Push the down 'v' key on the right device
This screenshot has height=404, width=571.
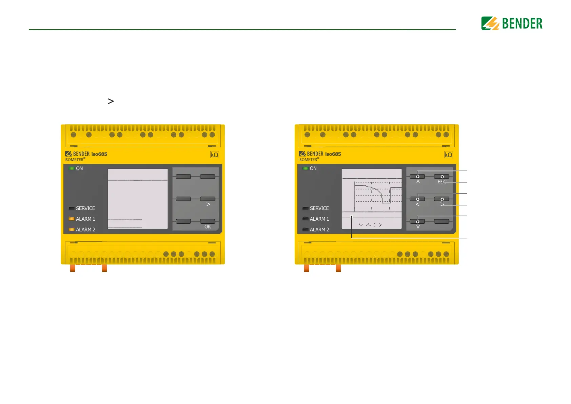click(x=417, y=221)
